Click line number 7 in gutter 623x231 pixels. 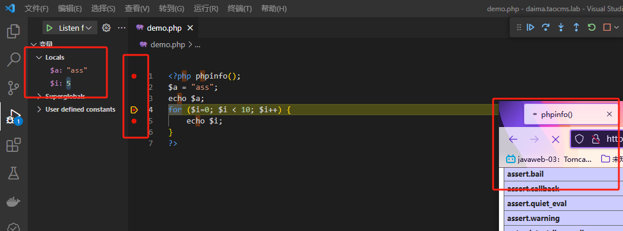click(150, 143)
